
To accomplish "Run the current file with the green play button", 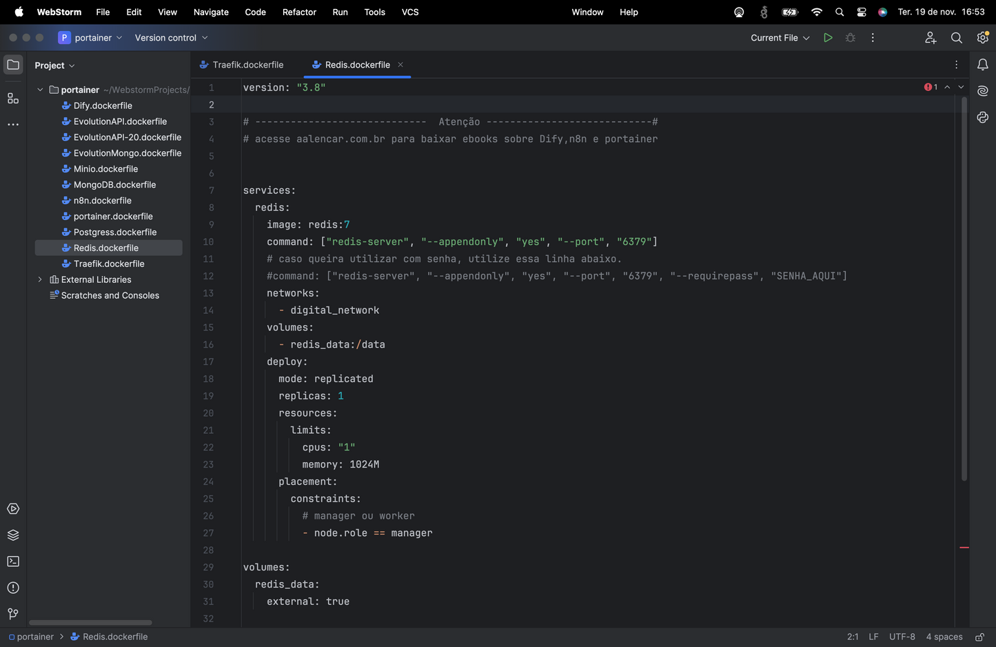I will [x=828, y=38].
